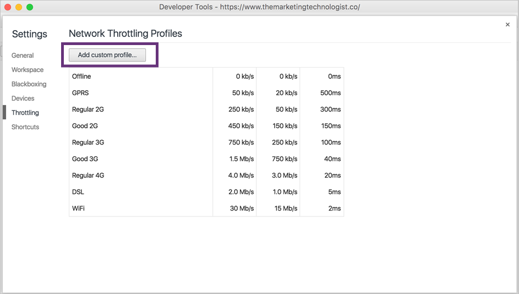
Task: Click the 0ms latency of Offline
Action: 334,76
